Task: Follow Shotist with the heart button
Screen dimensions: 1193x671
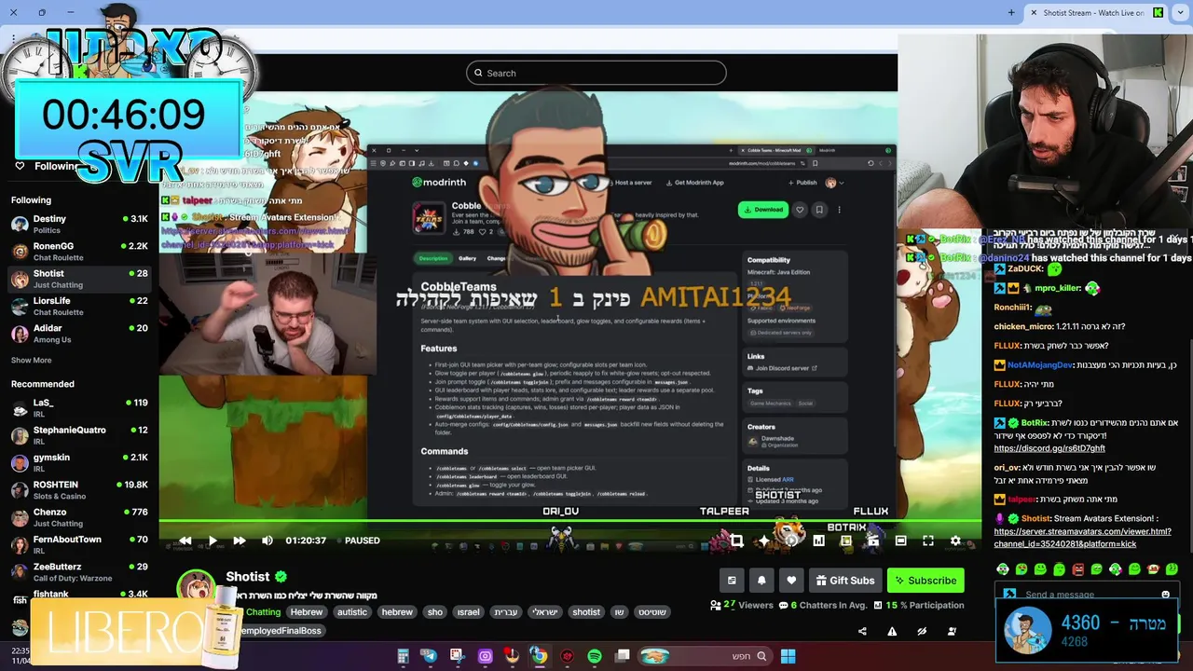Action: [791, 581]
